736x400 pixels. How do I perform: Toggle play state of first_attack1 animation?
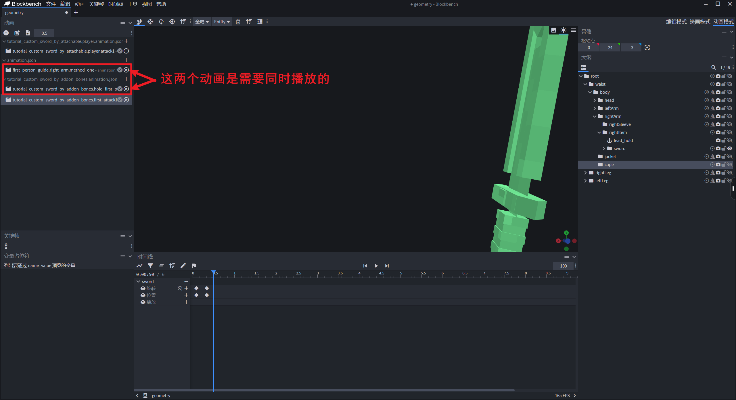pos(126,100)
